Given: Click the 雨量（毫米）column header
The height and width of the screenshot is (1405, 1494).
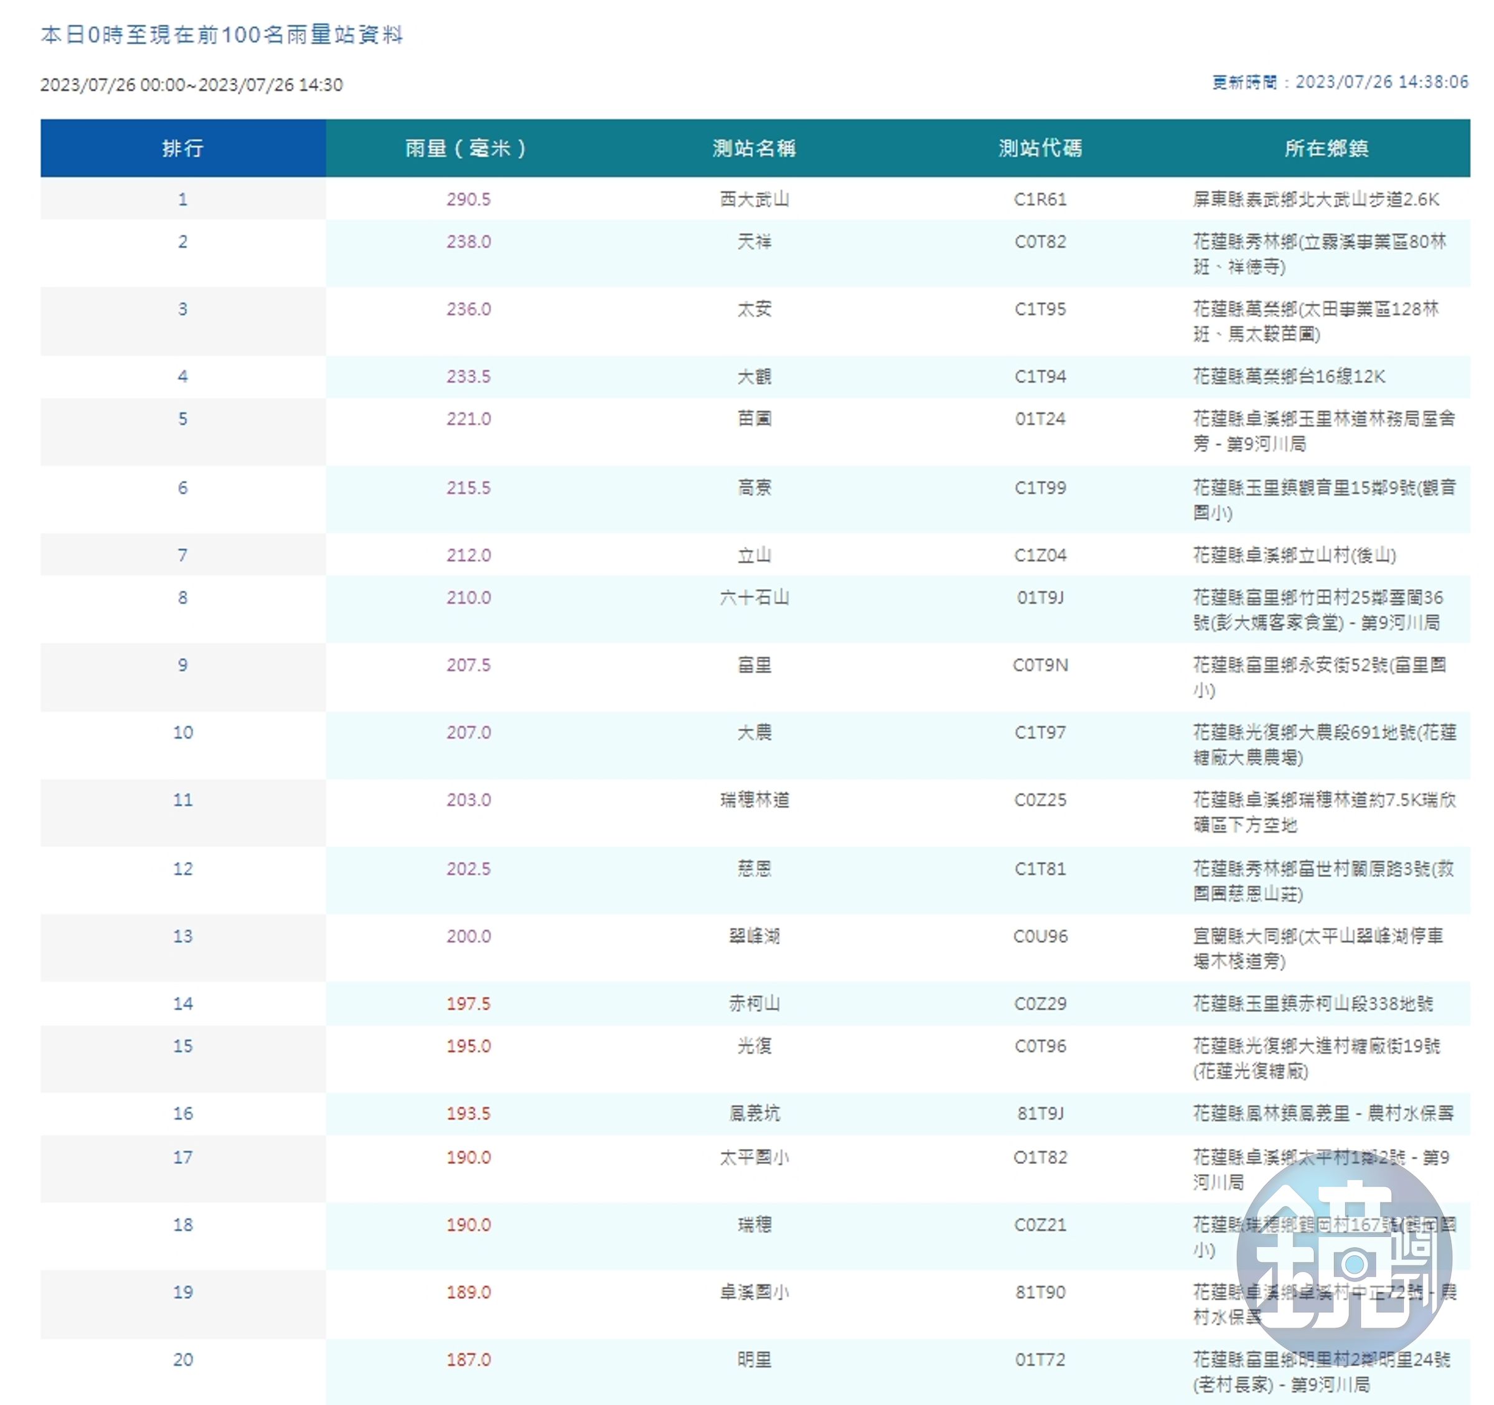Looking at the screenshot, I should coord(468,148).
